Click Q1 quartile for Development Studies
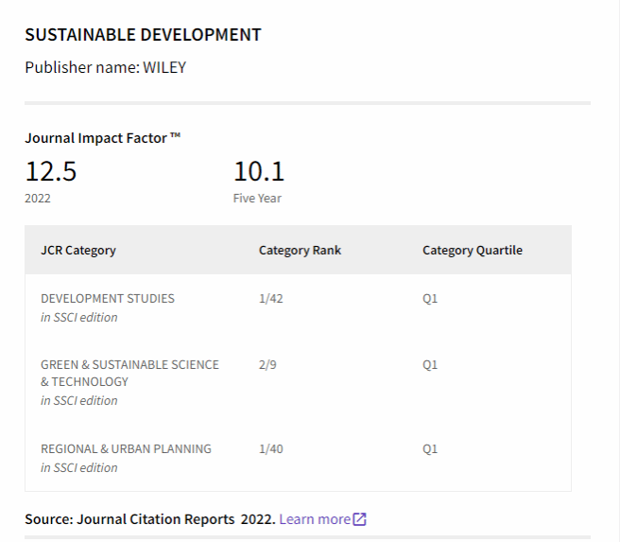The image size is (620, 542). [430, 299]
